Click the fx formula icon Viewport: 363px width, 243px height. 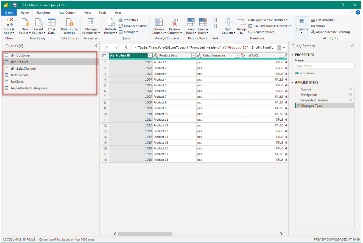[x=126, y=47]
